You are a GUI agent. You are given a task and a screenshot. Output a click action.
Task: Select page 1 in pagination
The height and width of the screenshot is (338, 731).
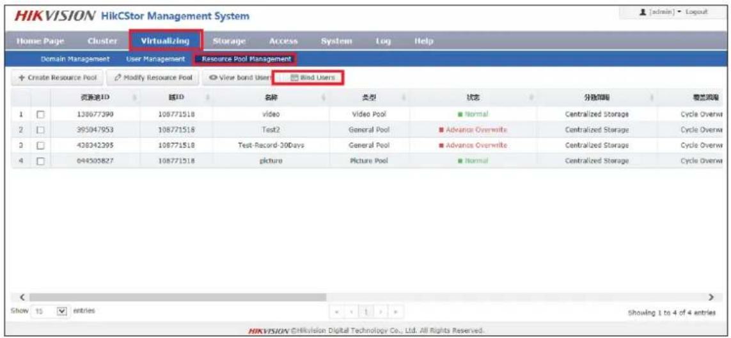click(367, 311)
